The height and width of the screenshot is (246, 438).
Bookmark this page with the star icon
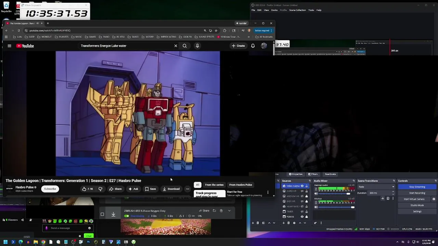216,30
